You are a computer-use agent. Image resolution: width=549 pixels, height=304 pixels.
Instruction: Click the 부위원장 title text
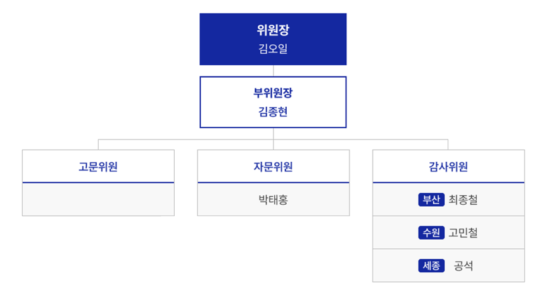pyautogui.click(x=273, y=93)
